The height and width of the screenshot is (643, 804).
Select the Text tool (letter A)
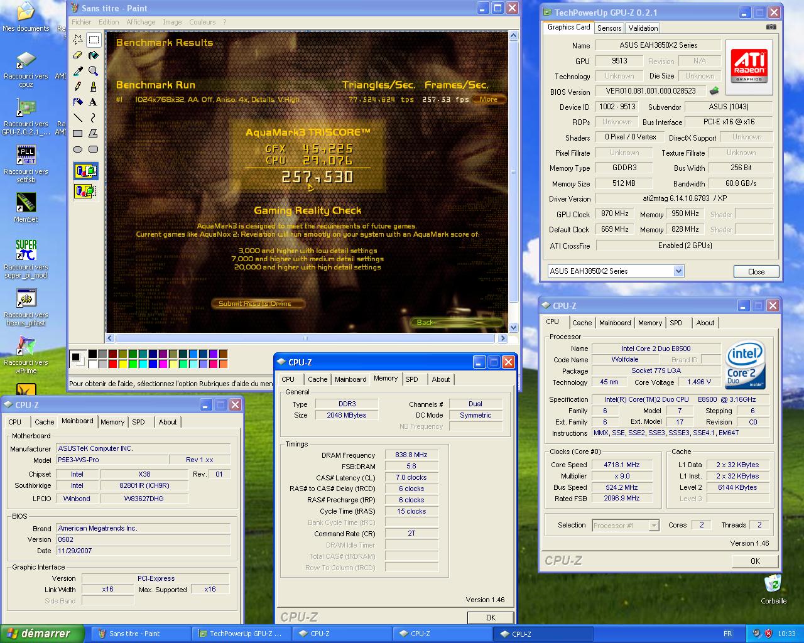pos(94,102)
